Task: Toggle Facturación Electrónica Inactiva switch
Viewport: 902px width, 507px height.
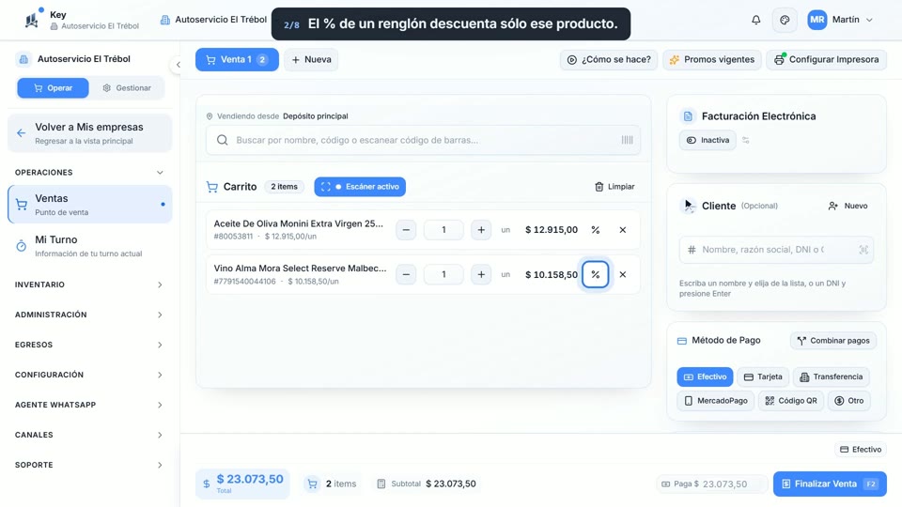Action: point(708,140)
